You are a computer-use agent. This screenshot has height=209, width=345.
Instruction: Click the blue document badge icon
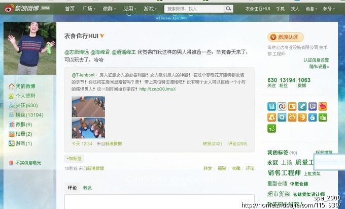(x=271, y=106)
